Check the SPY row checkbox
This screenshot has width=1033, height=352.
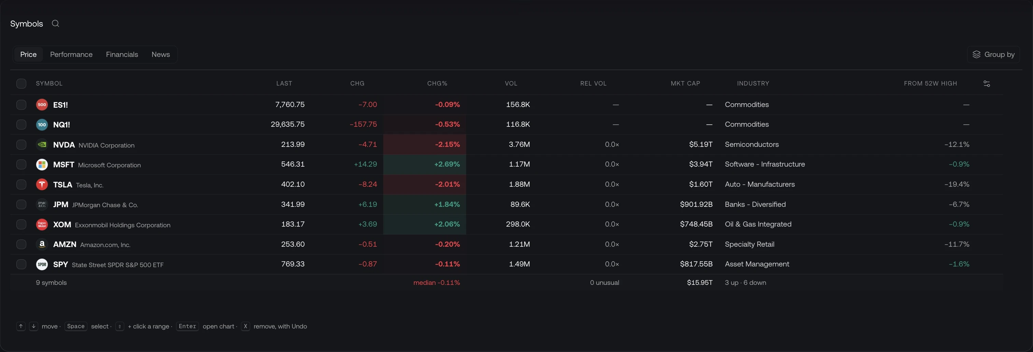21,264
